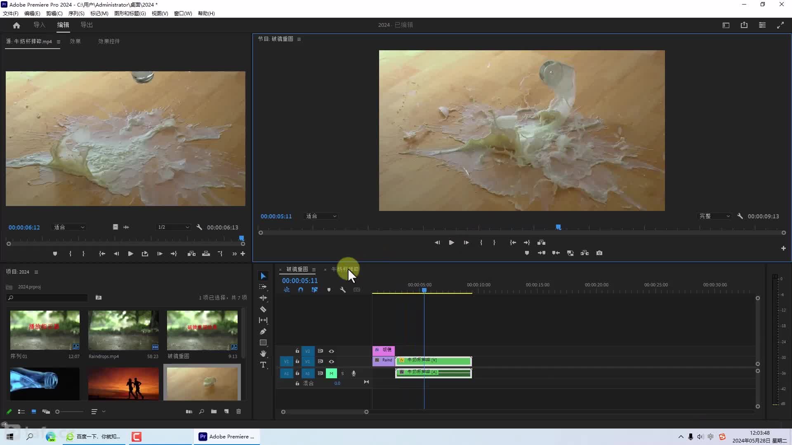The width and height of the screenshot is (792, 445).
Task: Select the Hand tool
Action: (x=263, y=354)
